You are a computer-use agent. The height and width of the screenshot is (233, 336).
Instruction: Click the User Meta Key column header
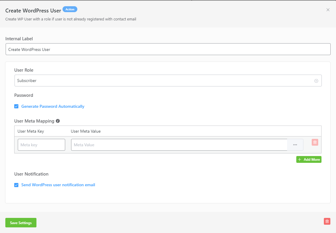[x=31, y=131]
